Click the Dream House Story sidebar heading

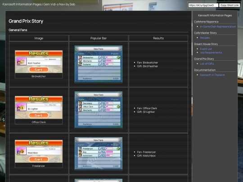tap(206, 44)
